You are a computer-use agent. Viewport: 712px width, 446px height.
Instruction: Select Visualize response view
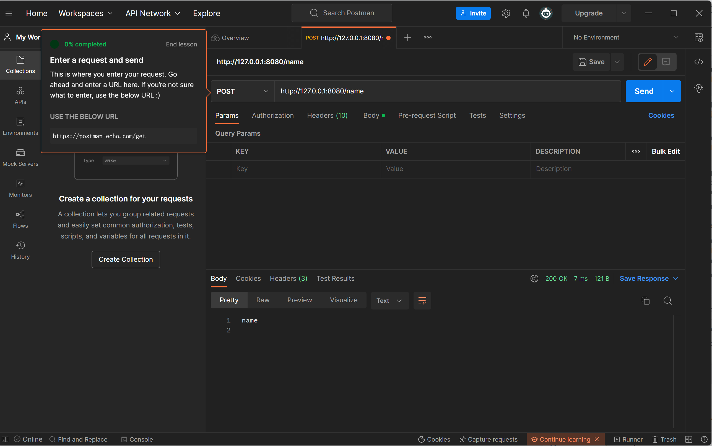click(x=343, y=300)
